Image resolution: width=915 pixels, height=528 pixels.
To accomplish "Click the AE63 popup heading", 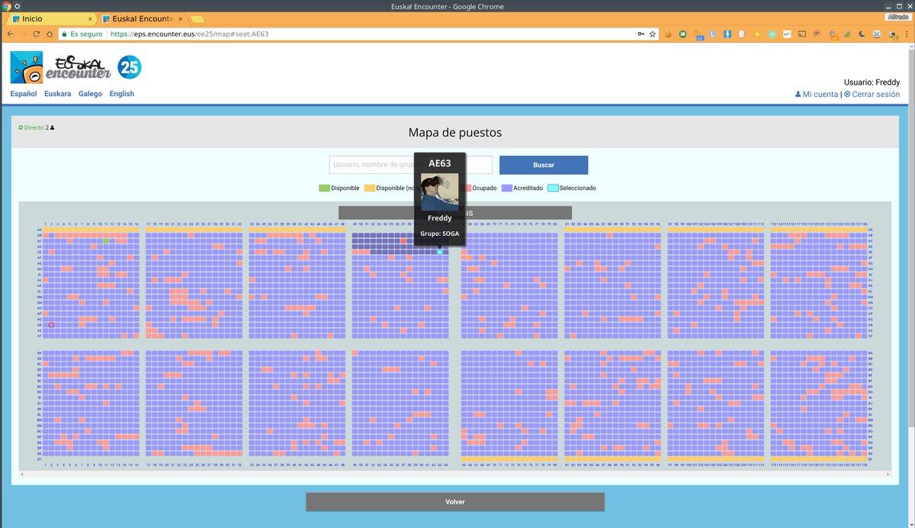I will point(440,163).
